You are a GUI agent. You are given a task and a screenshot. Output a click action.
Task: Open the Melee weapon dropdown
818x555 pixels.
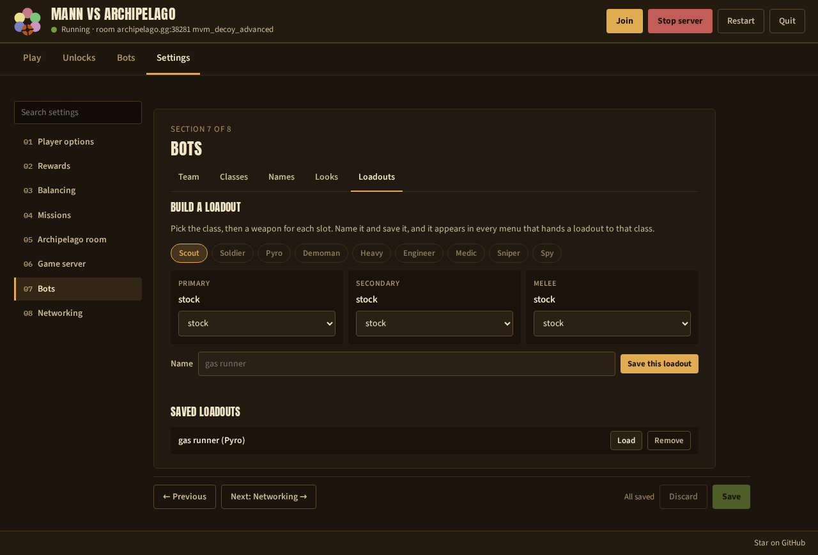612,324
